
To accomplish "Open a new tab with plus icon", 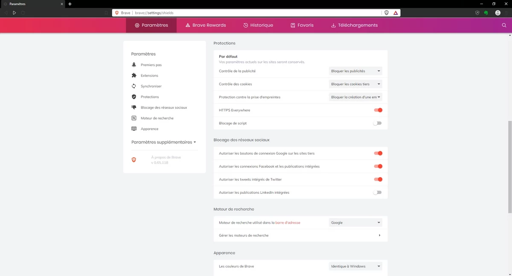I will click(x=70, y=4).
